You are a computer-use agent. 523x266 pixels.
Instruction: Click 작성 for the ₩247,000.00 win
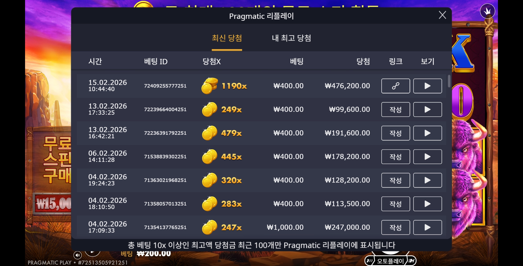396,227
